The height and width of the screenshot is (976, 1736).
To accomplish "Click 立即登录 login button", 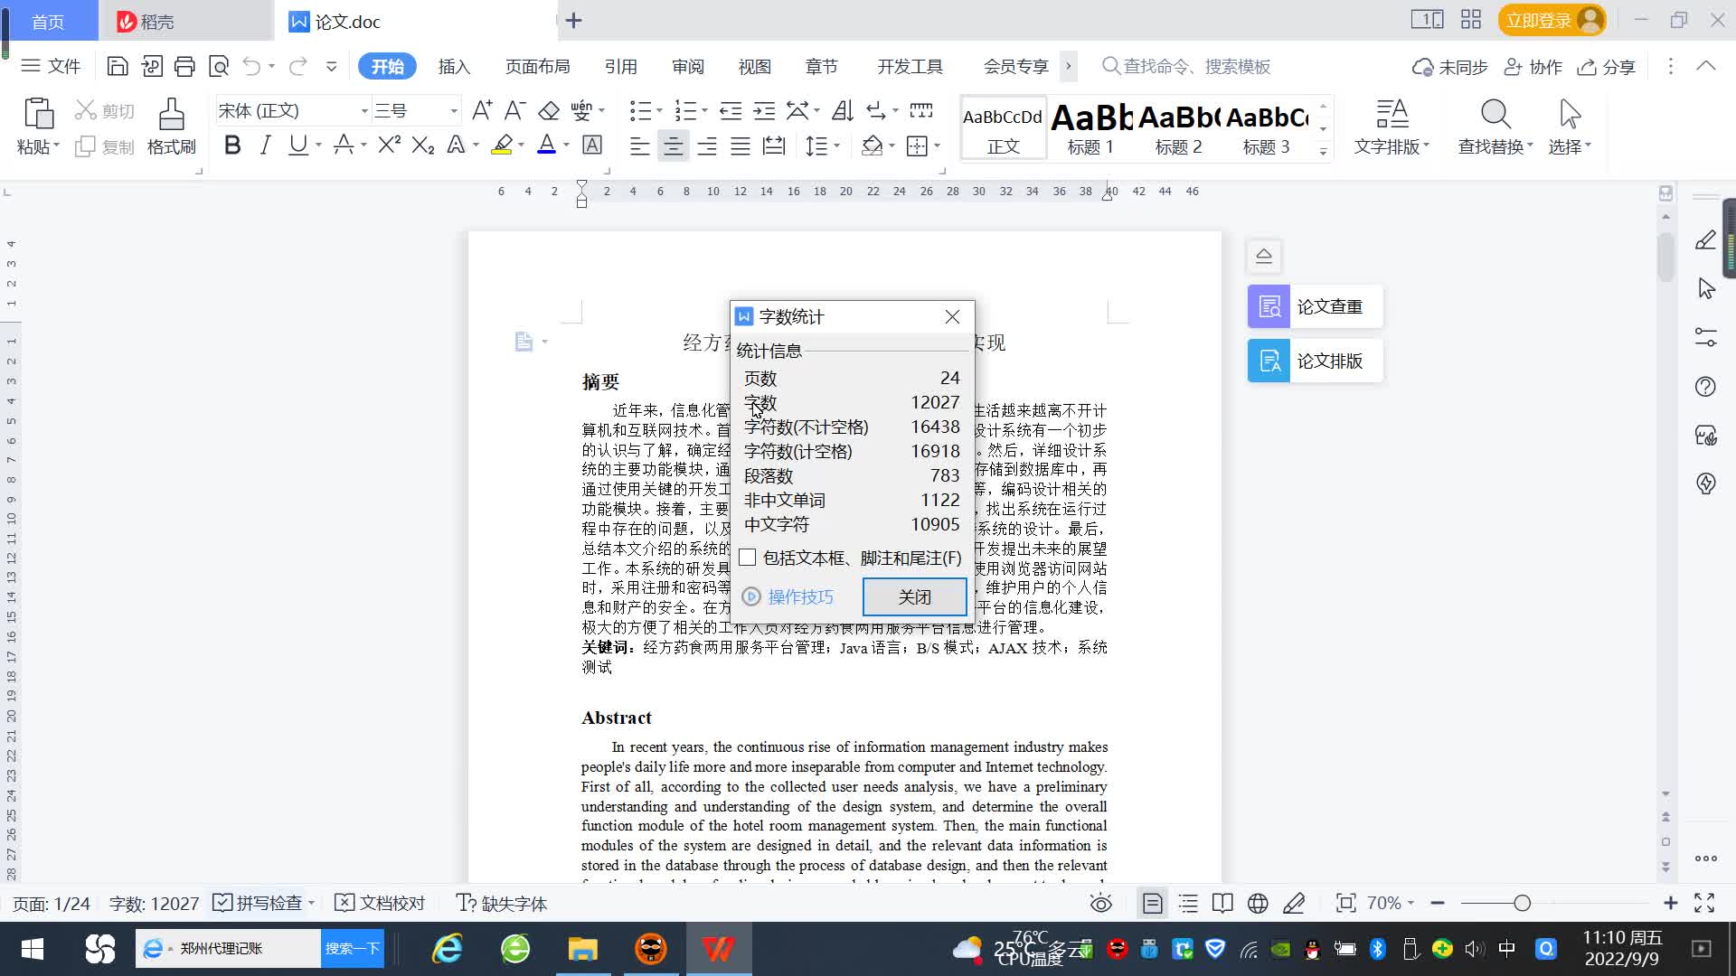I will click(x=1552, y=20).
